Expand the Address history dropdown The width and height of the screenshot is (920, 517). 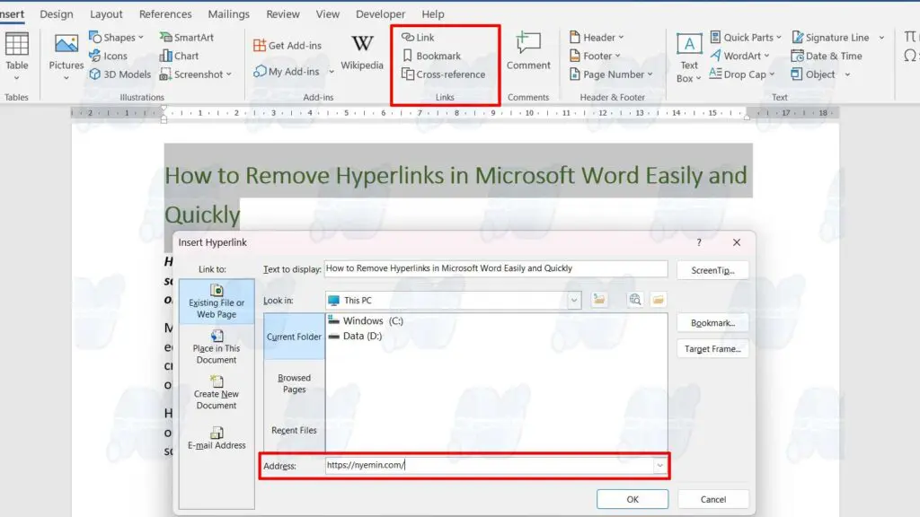(660, 466)
